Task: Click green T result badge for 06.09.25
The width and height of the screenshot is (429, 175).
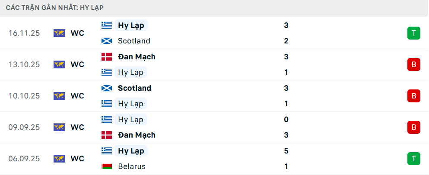Action: coord(413,159)
